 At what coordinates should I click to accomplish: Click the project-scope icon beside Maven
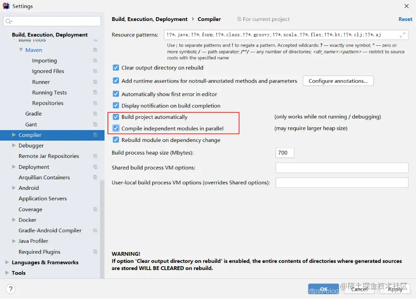(x=95, y=50)
